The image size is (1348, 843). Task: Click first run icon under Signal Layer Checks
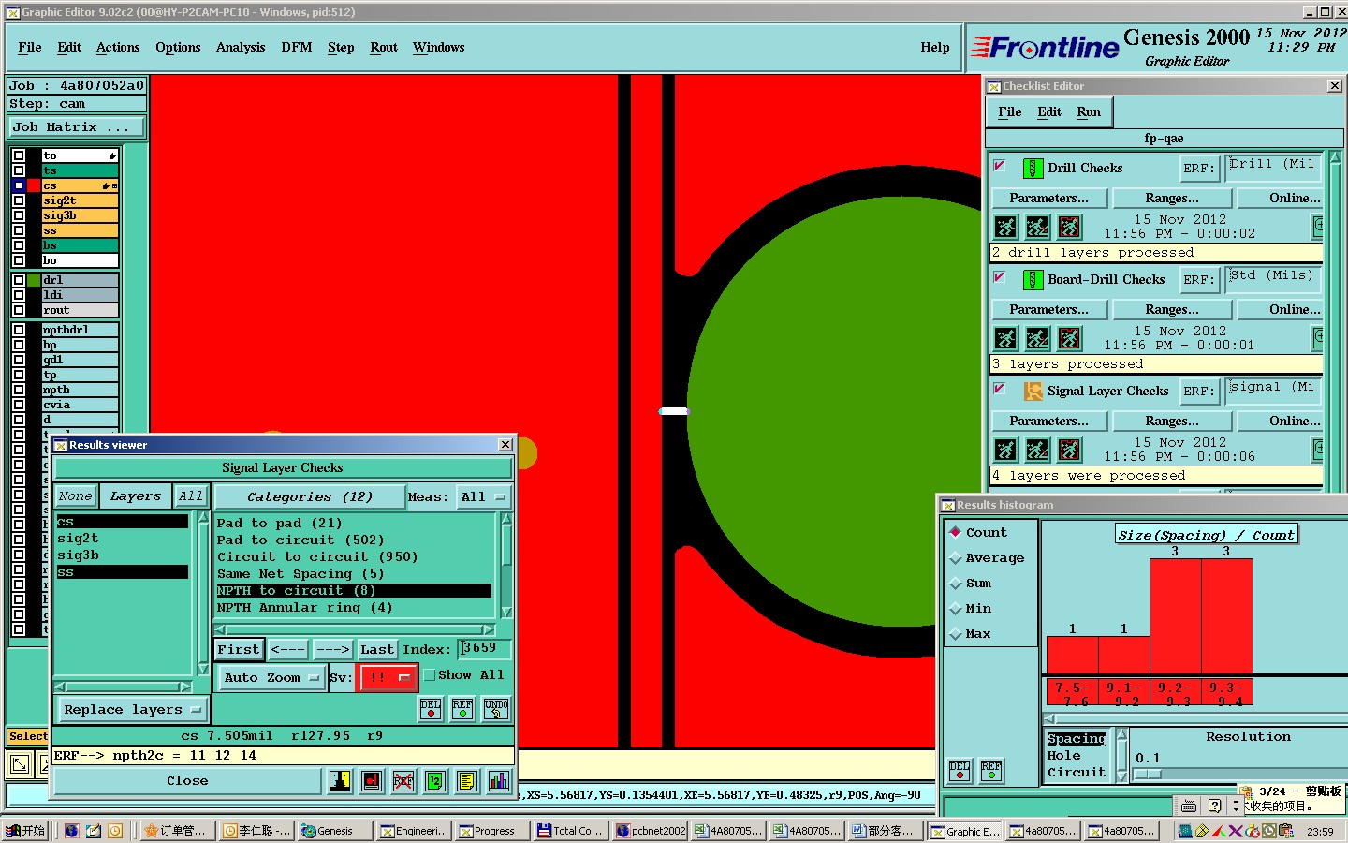(1005, 450)
